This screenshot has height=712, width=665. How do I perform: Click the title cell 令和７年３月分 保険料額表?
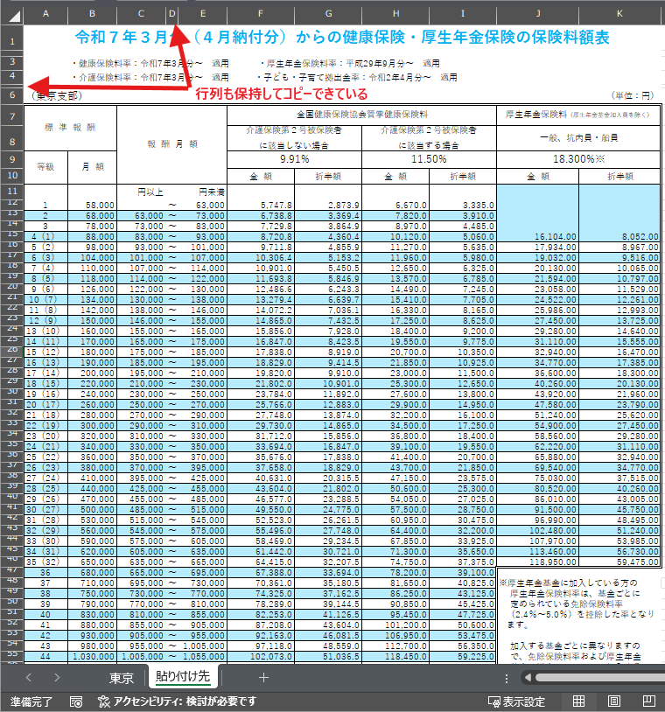click(342, 38)
